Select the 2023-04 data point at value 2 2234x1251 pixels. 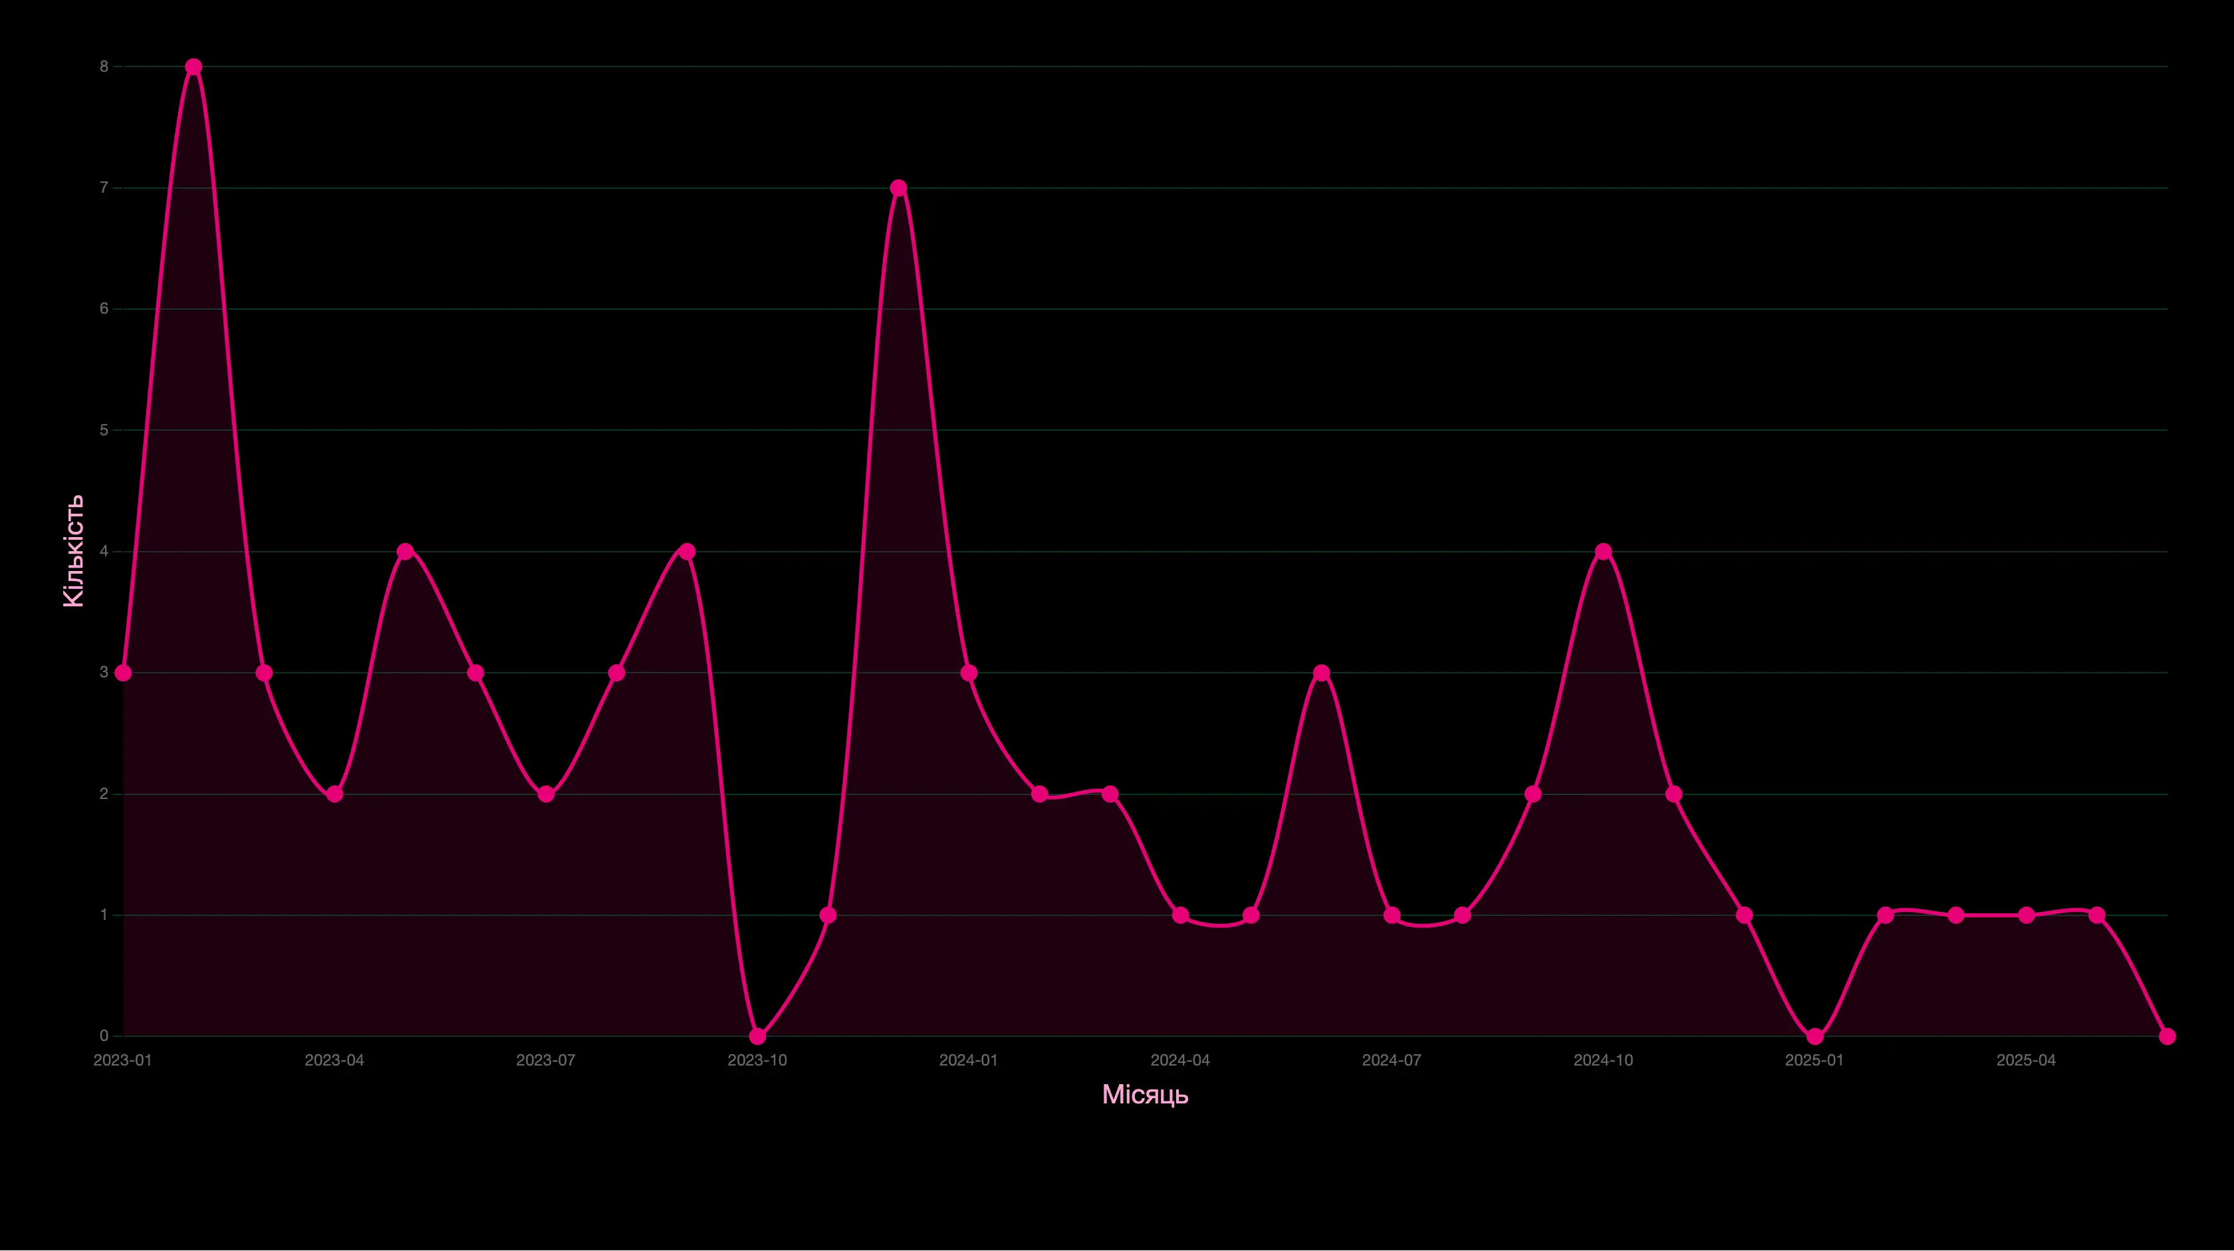(x=334, y=794)
